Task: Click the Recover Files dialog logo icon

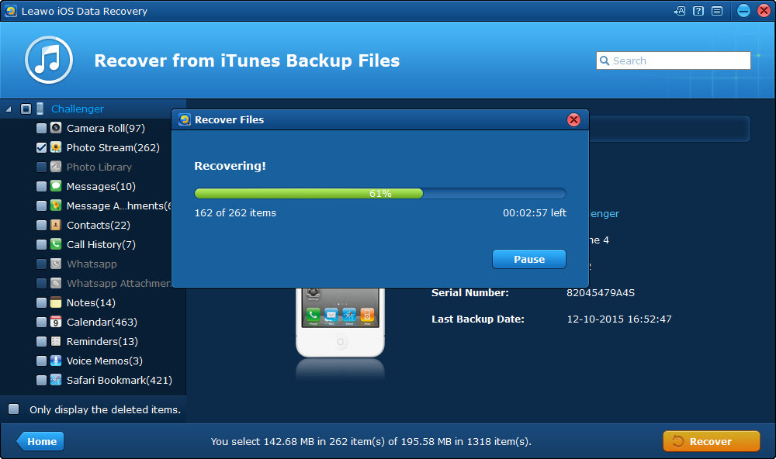Action: click(x=185, y=119)
